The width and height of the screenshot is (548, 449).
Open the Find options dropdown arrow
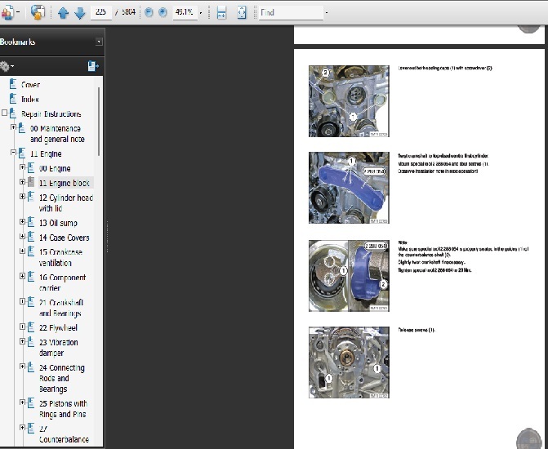tap(327, 13)
